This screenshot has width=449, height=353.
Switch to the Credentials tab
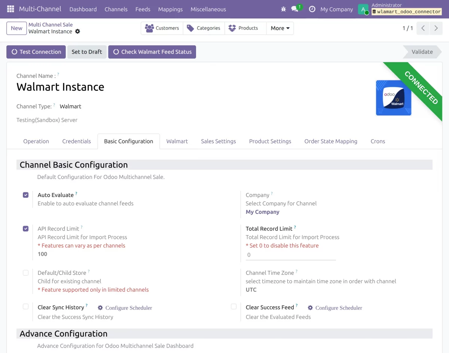(x=76, y=141)
